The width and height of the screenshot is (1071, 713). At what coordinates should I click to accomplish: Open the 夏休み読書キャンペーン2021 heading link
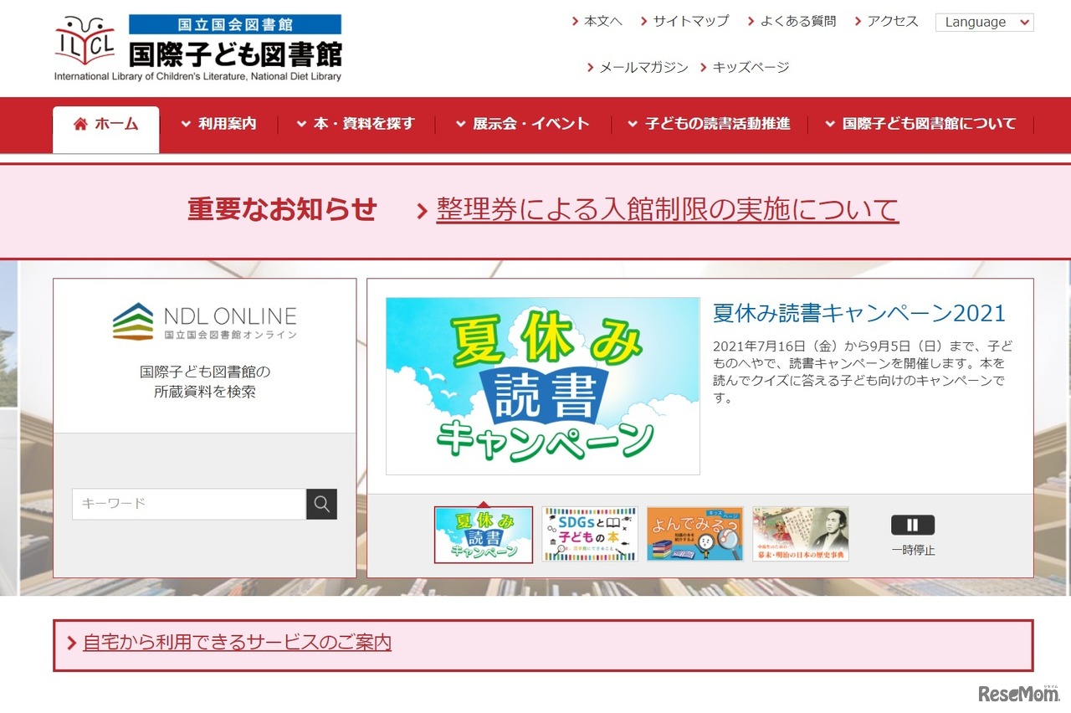pyautogui.click(x=858, y=313)
